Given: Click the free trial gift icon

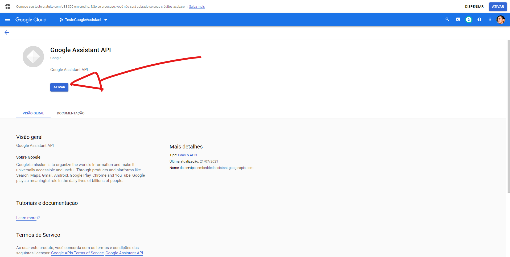Looking at the screenshot, I should click(x=7, y=6).
